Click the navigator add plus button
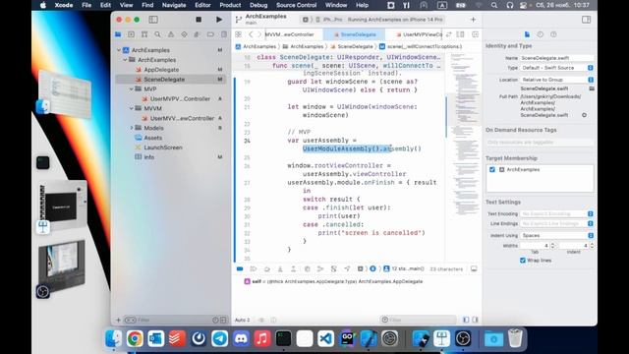 click(x=118, y=320)
